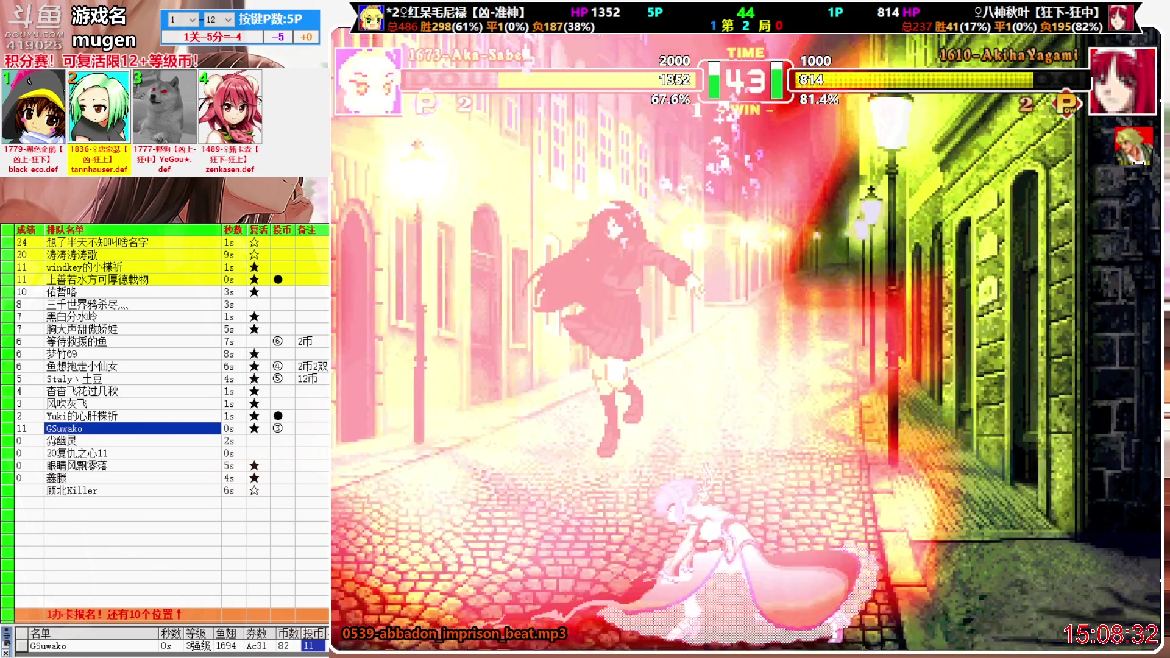The width and height of the screenshot is (1170, 658).
Task: Click the Akiha Yagami portrait in the HUD
Action: click(x=1122, y=82)
